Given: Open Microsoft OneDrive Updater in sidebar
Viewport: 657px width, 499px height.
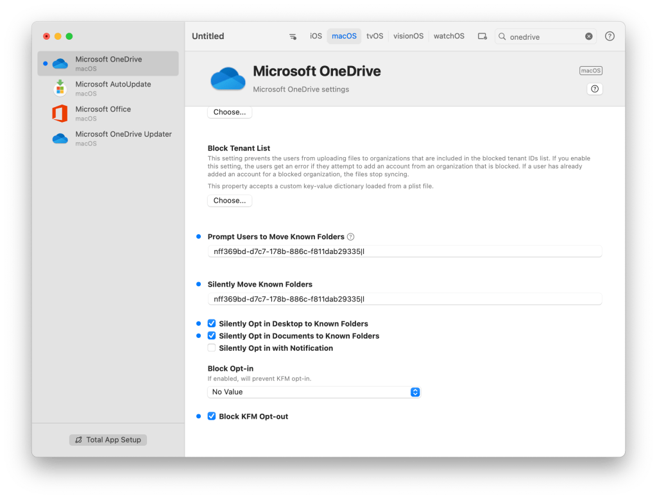Looking at the screenshot, I should [x=123, y=139].
